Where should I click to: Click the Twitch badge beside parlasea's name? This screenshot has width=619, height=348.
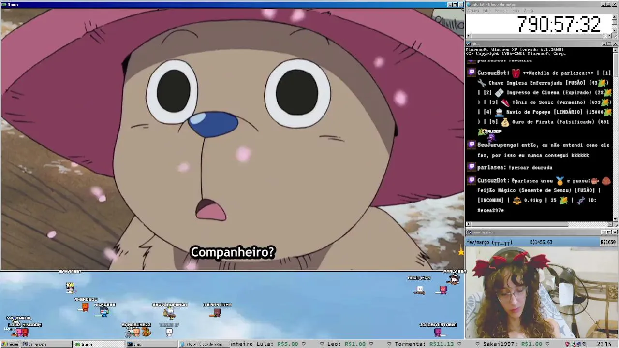tap(472, 167)
